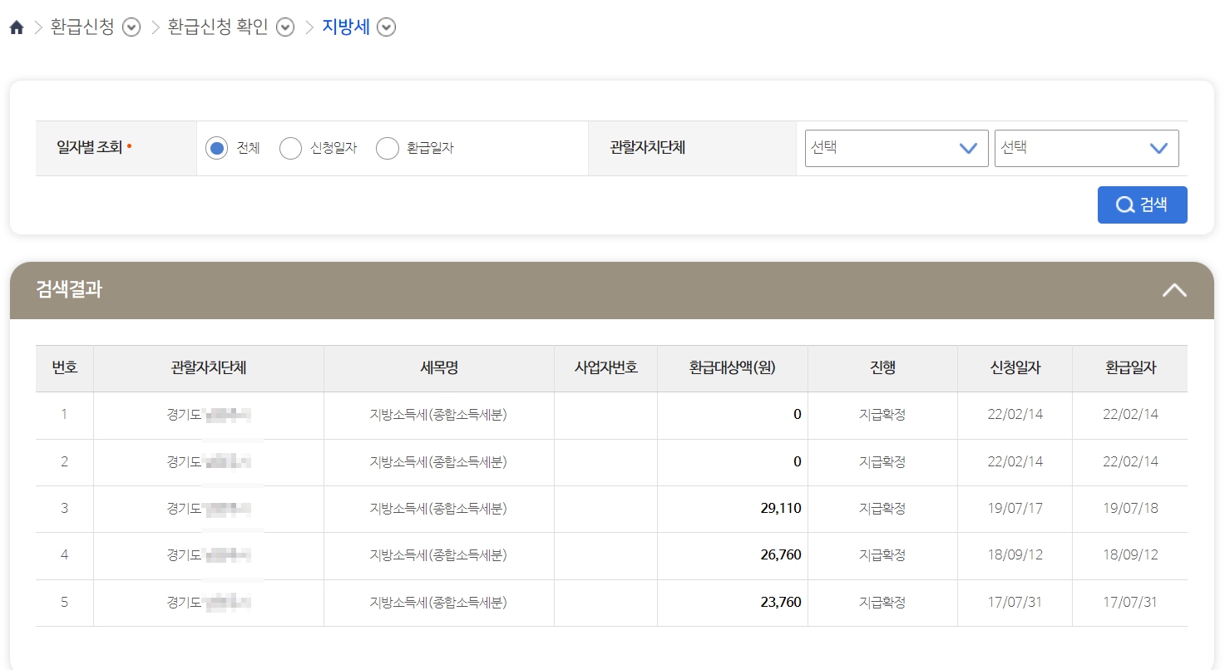Click the home icon in the breadcrumb
Screen dimensions: 1225x670
[15, 26]
